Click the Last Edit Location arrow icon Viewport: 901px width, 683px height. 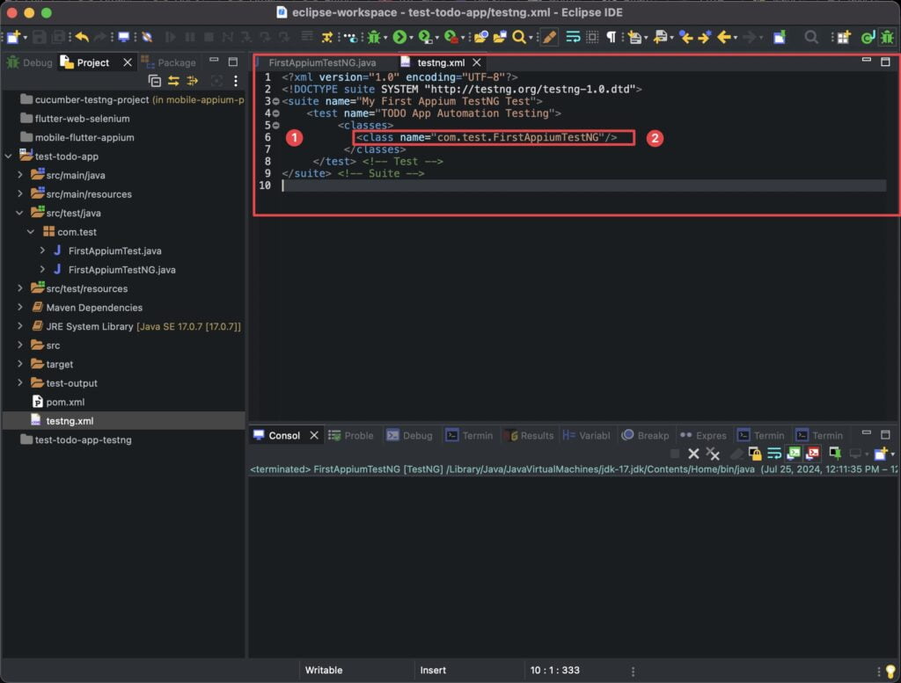coord(686,37)
